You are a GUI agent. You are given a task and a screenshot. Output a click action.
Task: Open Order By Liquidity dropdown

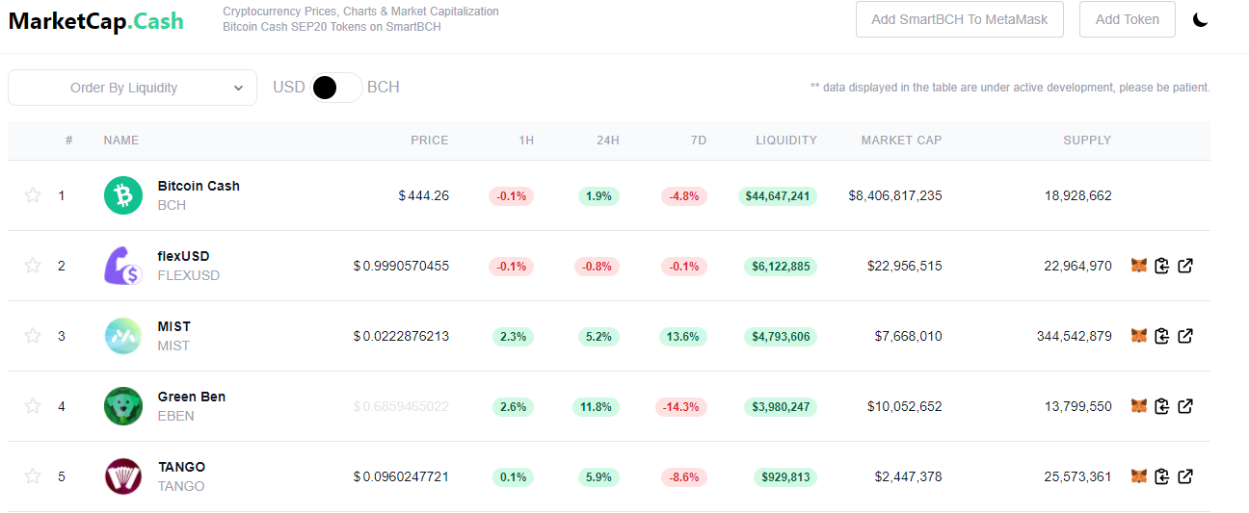click(133, 88)
